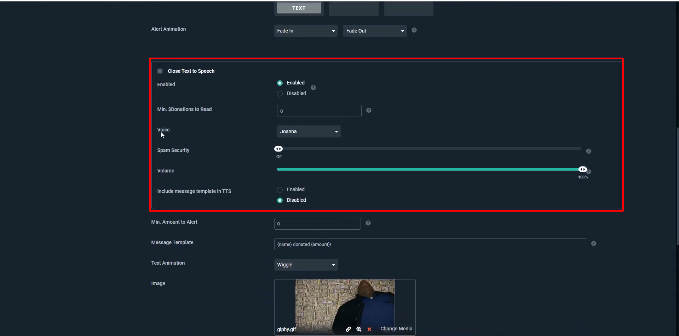This screenshot has width=679, height=336.
Task: Click the help icon beside Min. Amount to Alert
Action: (x=368, y=223)
